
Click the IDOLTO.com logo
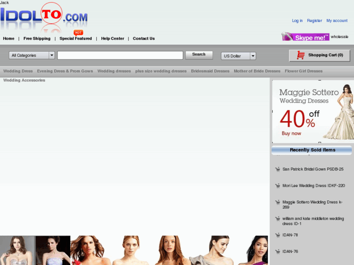pyautogui.click(x=44, y=17)
